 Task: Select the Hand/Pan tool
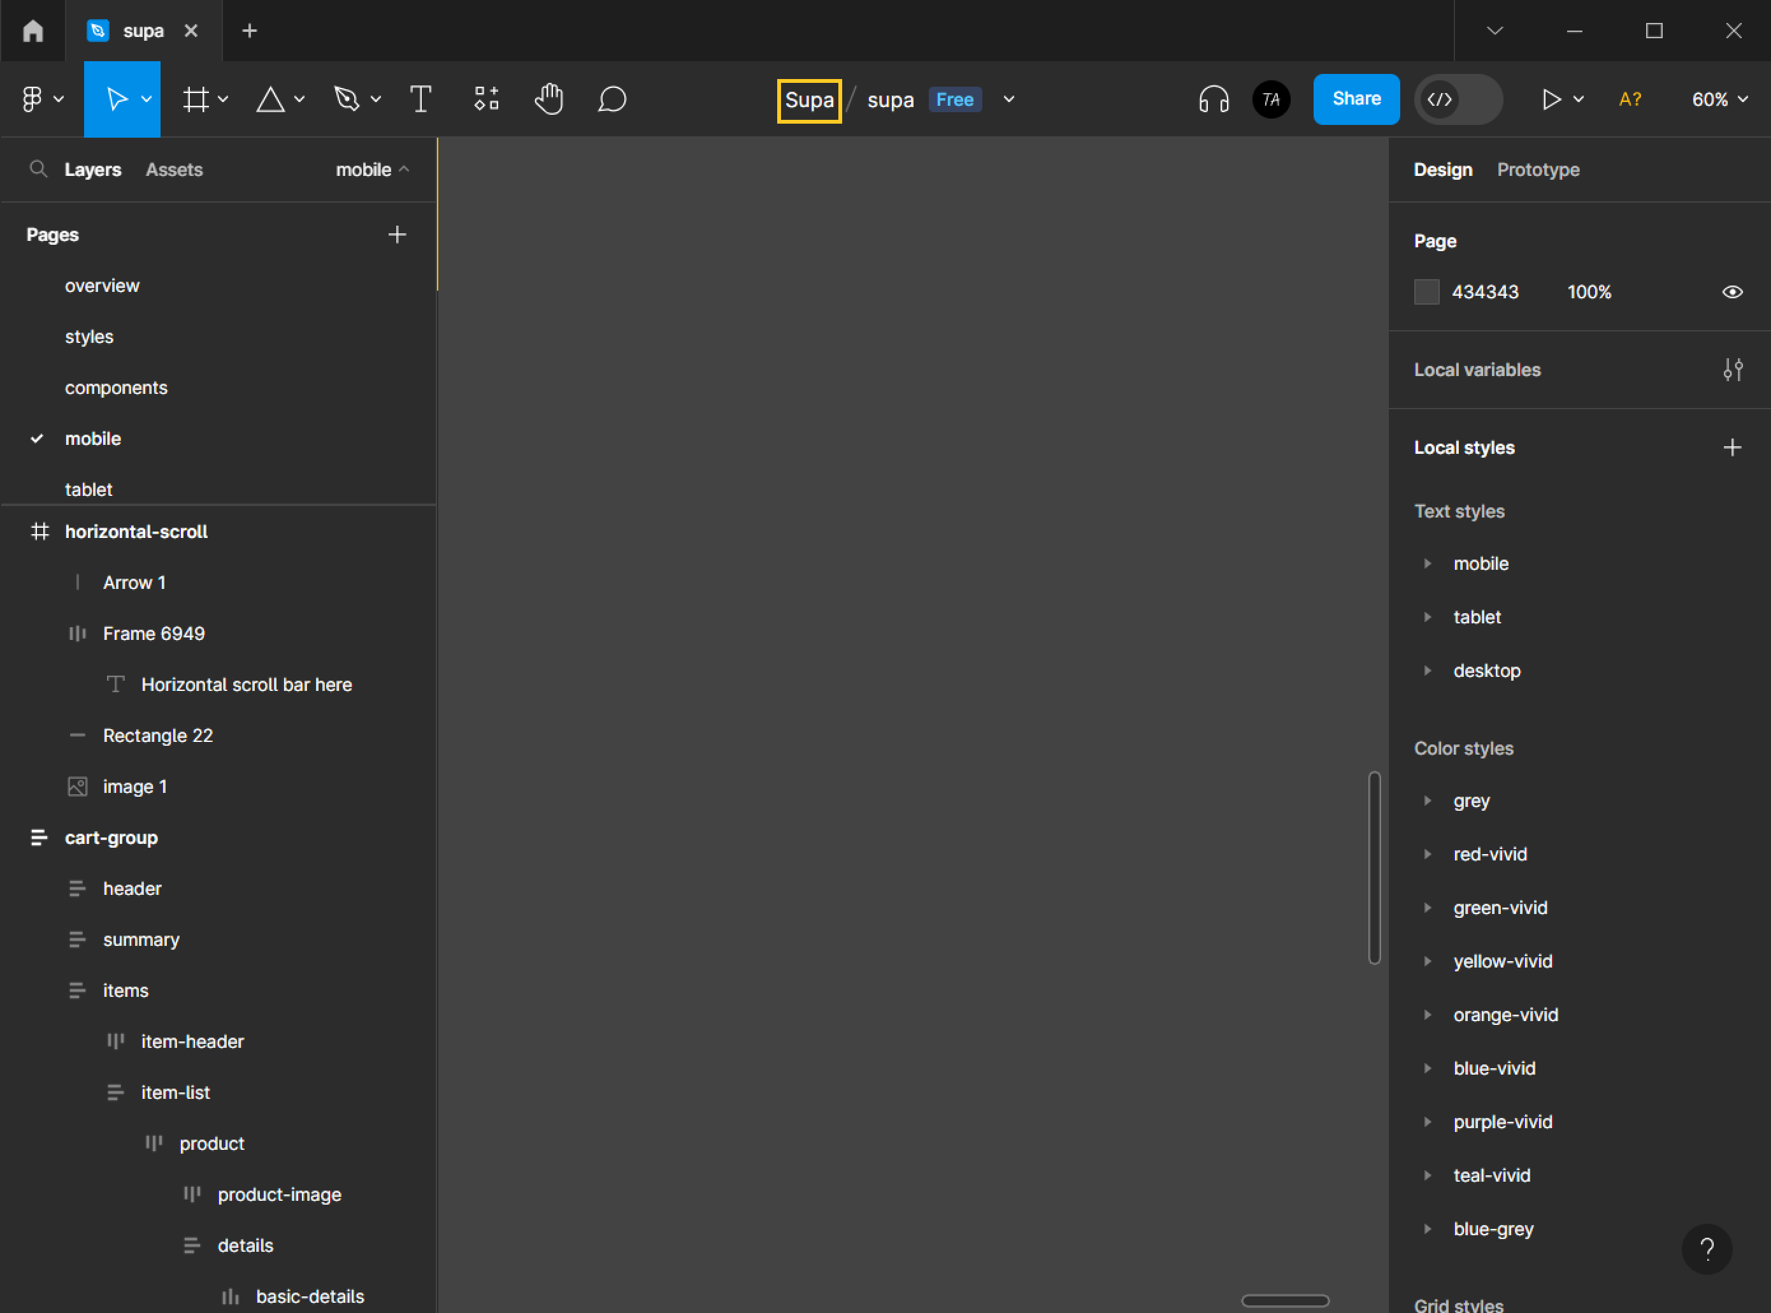pyautogui.click(x=551, y=99)
